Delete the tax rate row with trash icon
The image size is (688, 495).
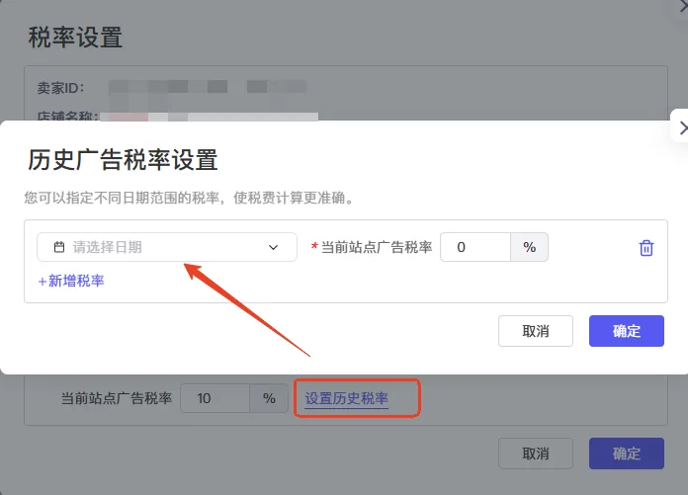(645, 248)
